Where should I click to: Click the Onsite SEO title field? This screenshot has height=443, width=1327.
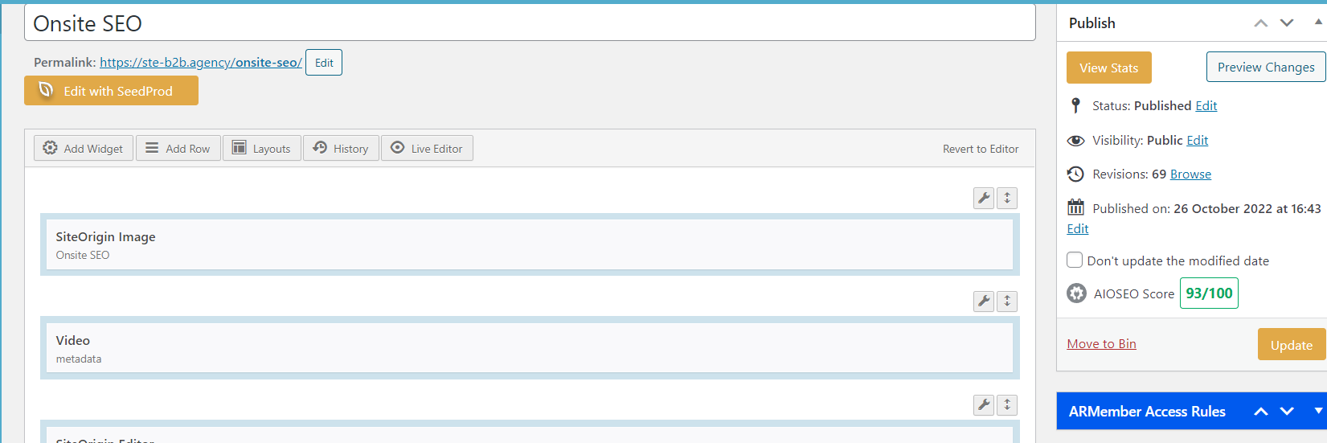click(x=530, y=23)
